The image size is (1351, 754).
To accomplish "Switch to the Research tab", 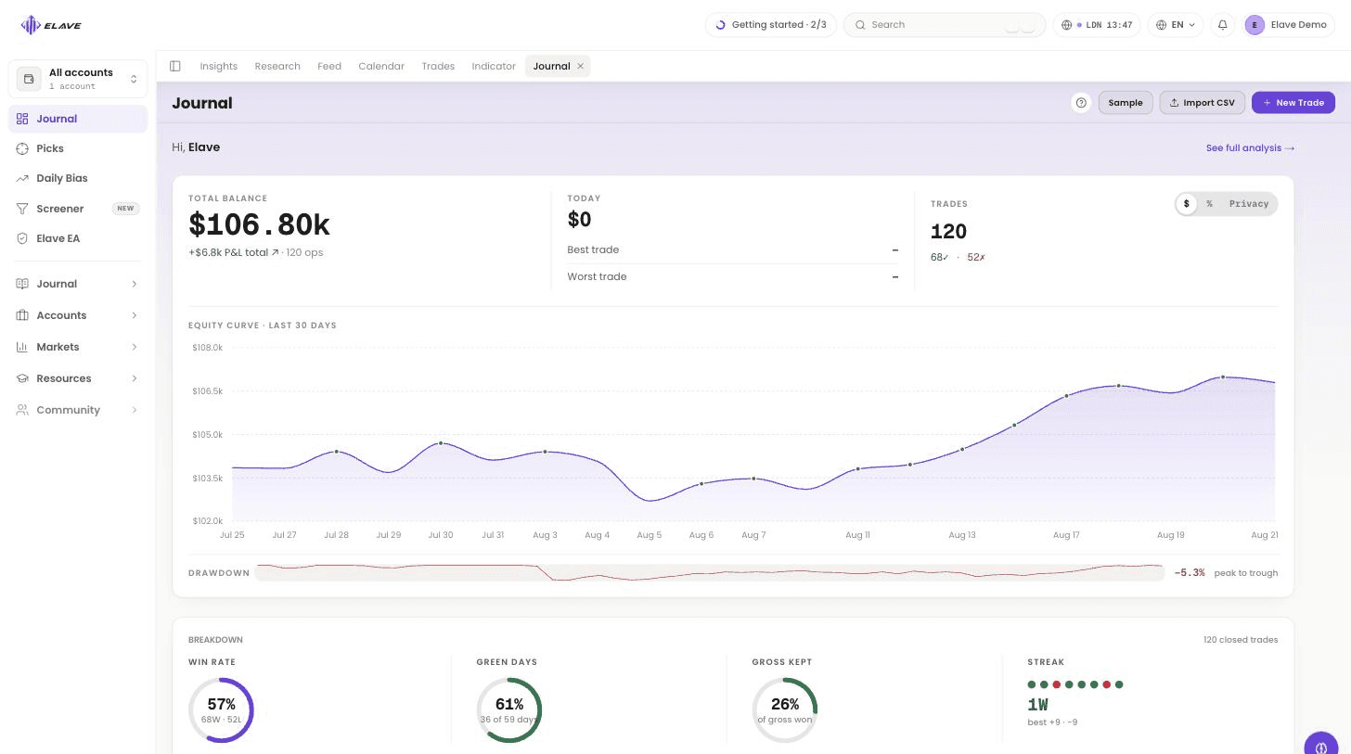I will 277,66.
